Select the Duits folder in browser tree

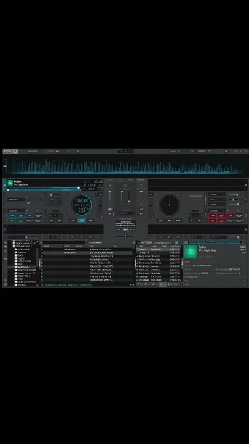click(x=20, y=255)
